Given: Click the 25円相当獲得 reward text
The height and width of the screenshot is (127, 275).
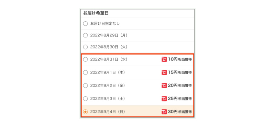Looking at the screenshot, I should coord(180,99).
